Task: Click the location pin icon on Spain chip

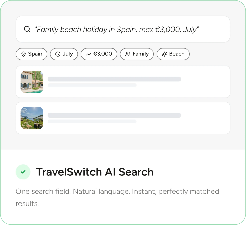Action: pos(23,54)
